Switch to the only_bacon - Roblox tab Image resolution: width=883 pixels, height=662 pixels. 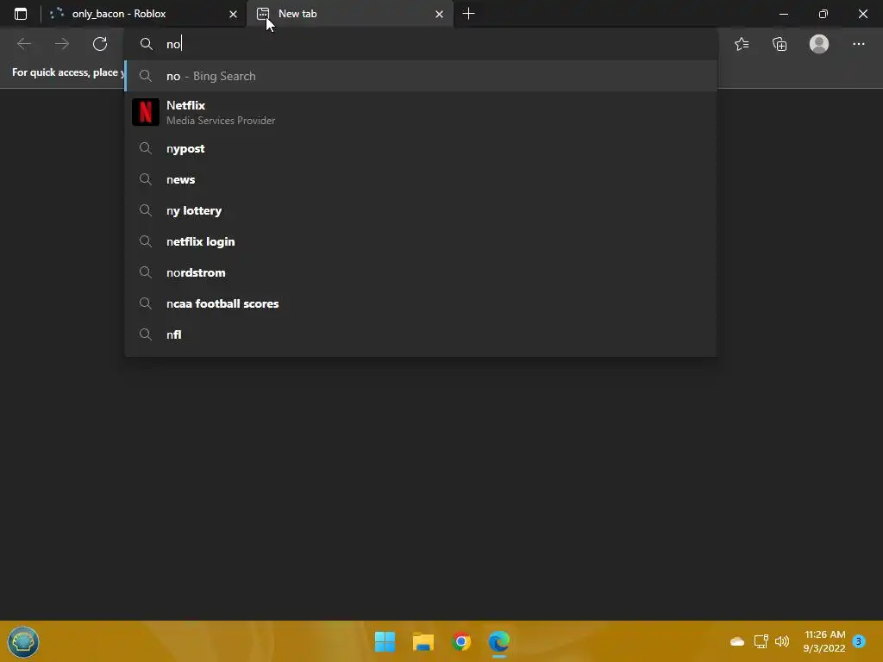[x=143, y=14]
